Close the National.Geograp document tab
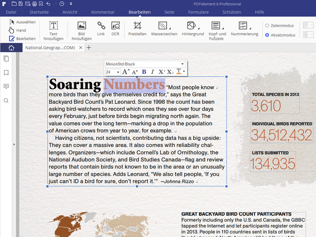This screenshot has width=316, height=237. click(81, 48)
